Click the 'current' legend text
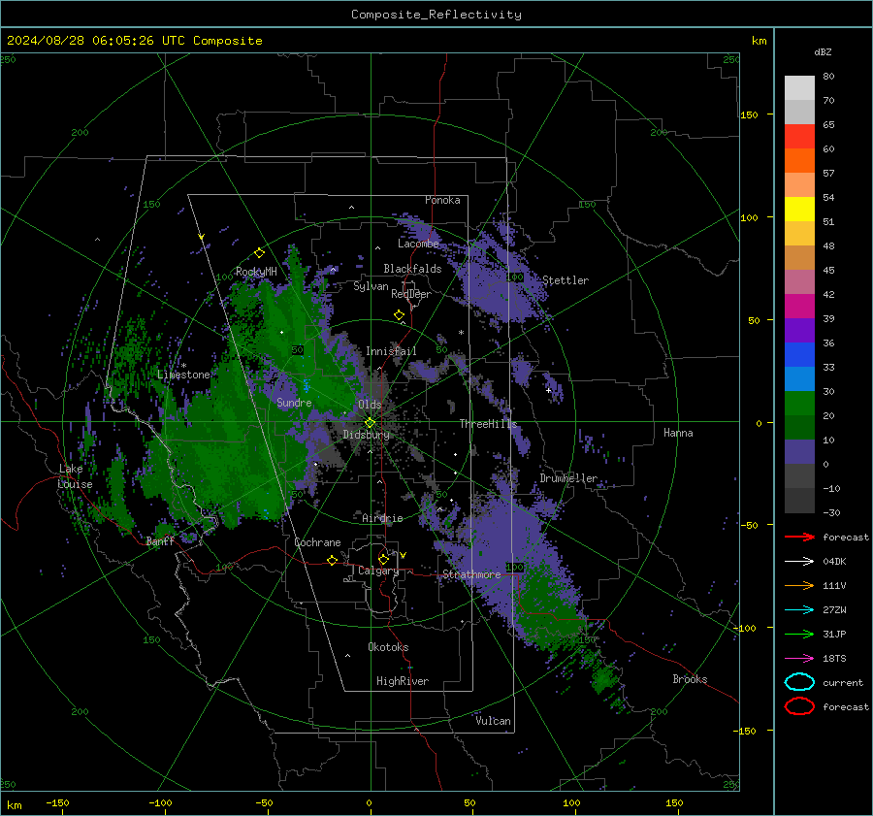The image size is (873, 816). pos(843,682)
